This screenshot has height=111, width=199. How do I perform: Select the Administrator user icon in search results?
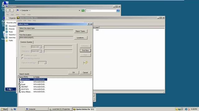click(20, 80)
